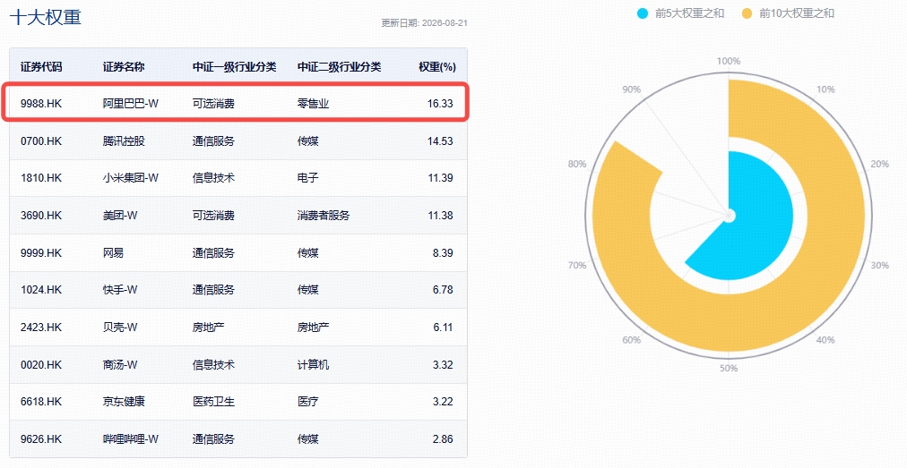Click 通信服务 in the 网易 row
907x468 pixels.
pyautogui.click(x=213, y=253)
